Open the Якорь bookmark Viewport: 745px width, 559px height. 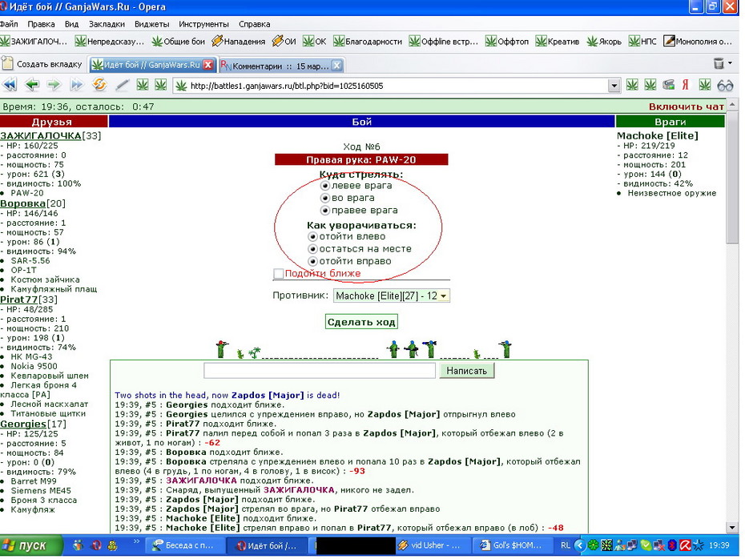coord(604,42)
